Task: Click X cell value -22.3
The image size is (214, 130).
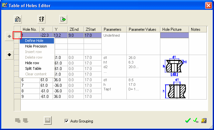Action: coord(46,35)
